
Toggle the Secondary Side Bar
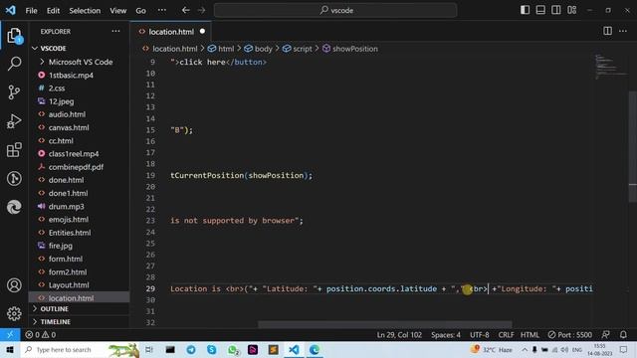click(x=556, y=10)
